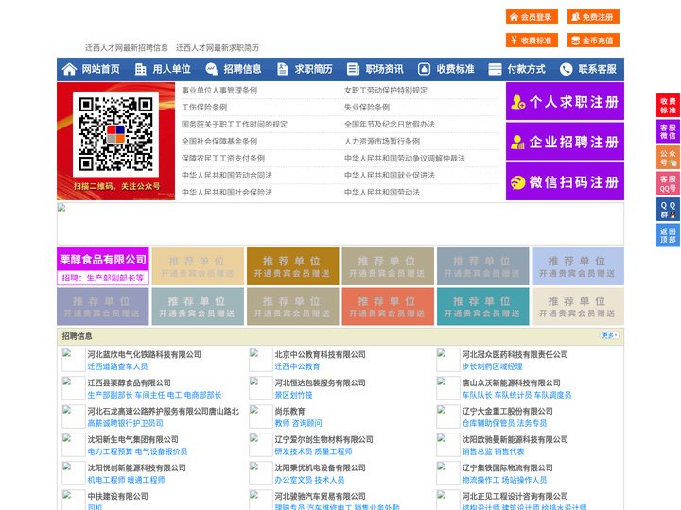Viewport: 681px width, 510px height.
Task: Click the QR code image
Action: click(x=115, y=134)
